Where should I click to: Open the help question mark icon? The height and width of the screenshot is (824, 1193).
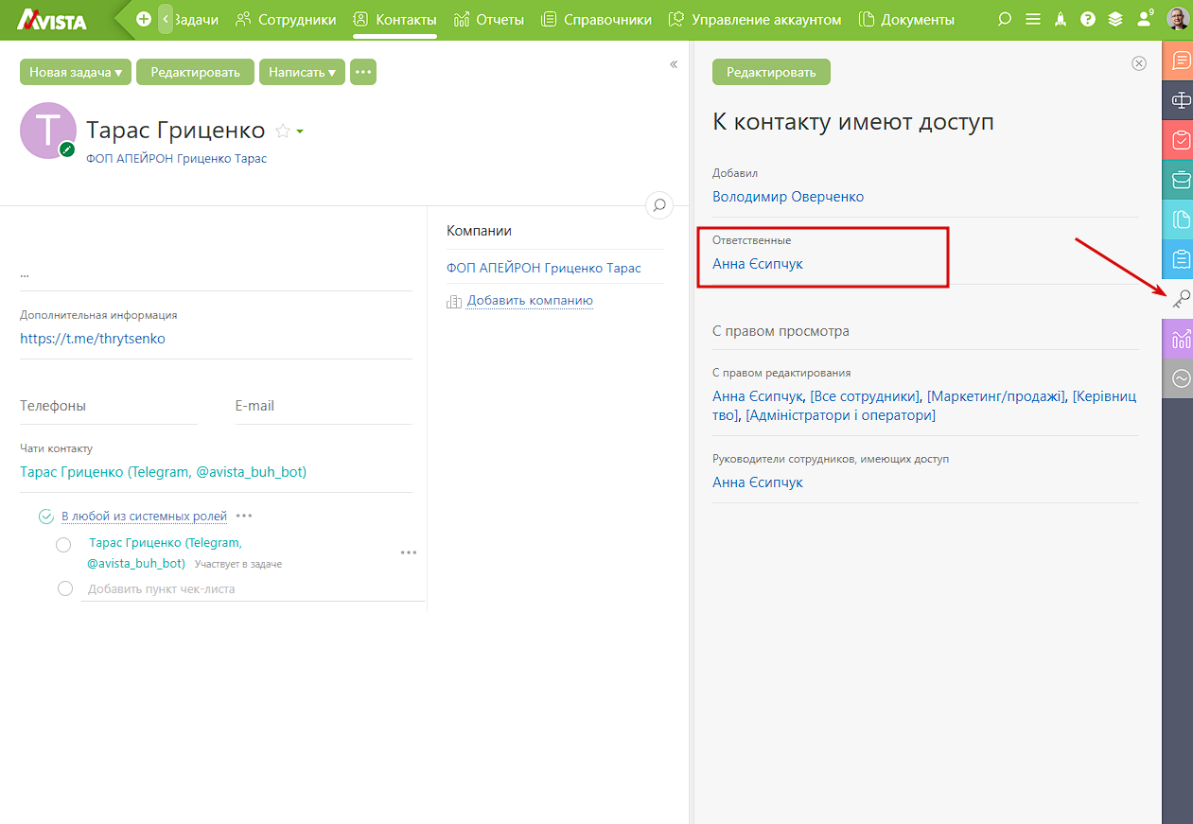coord(1088,19)
